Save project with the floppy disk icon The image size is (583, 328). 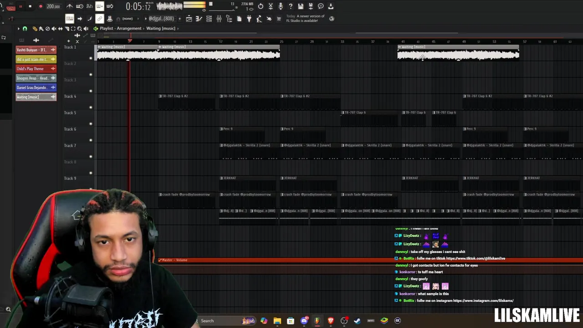tap(301, 6)
